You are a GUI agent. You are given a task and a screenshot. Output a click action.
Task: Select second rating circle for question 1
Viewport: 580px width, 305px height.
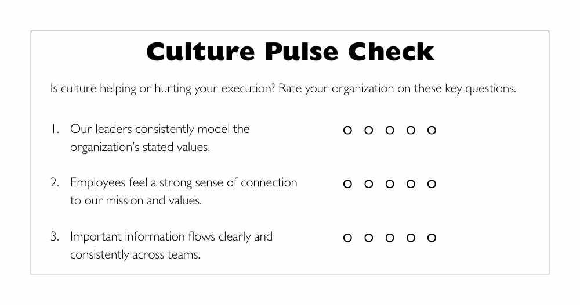pos(368,131)
